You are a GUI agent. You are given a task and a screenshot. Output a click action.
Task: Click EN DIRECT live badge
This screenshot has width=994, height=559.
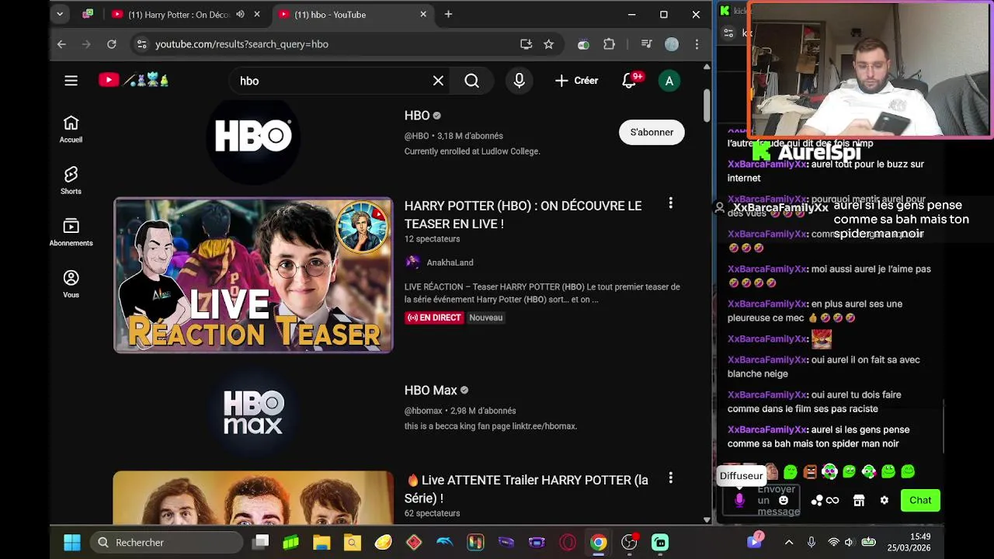[x=433, y=318]
